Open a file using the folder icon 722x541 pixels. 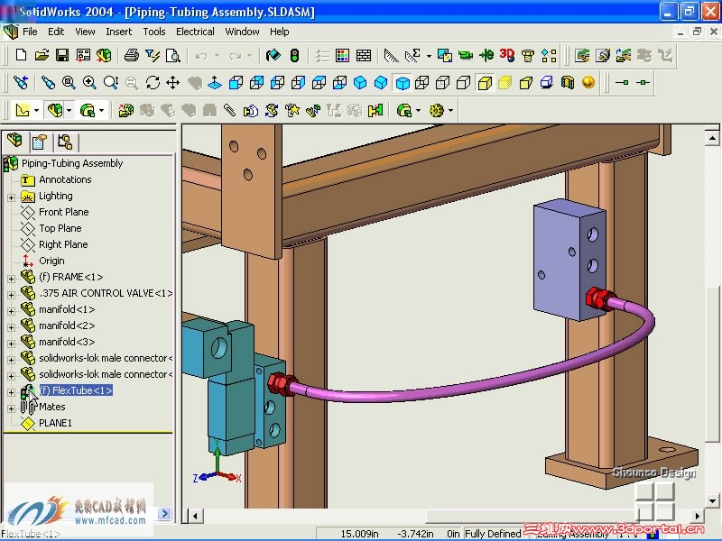click(42, 55)
